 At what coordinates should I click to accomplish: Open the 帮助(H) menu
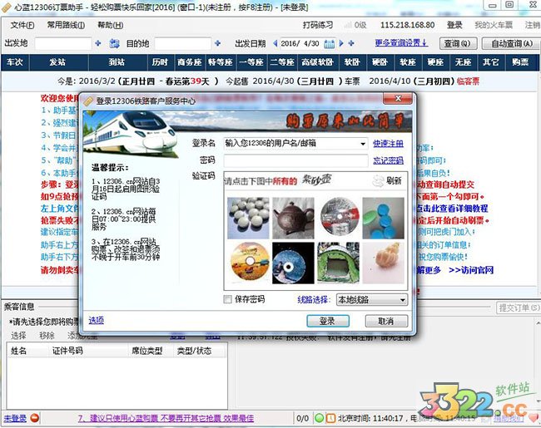click(x=110, y=25)
